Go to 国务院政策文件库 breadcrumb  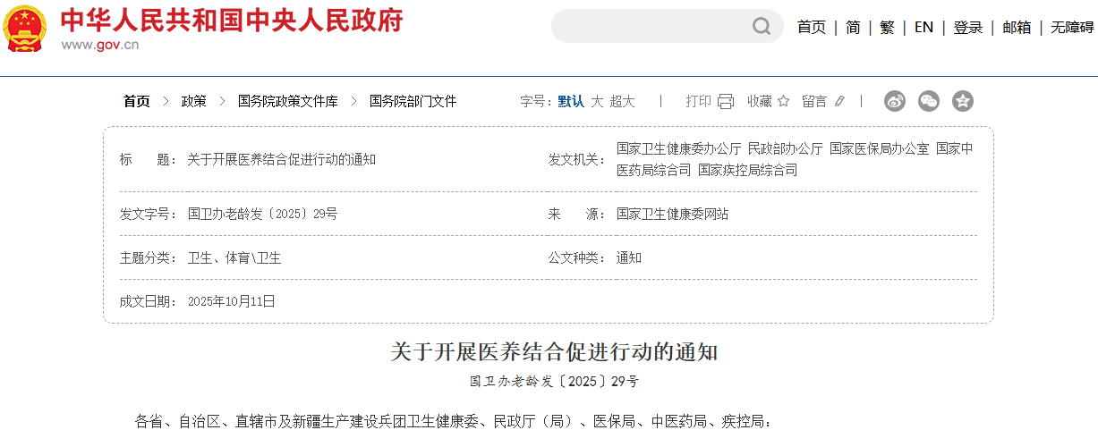(287, 101)
